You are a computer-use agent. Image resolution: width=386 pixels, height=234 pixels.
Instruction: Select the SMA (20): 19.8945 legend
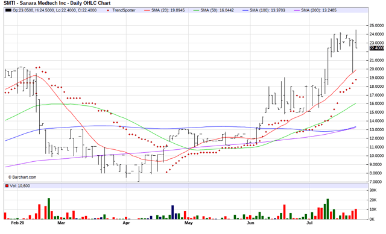(x=165, y=10)
